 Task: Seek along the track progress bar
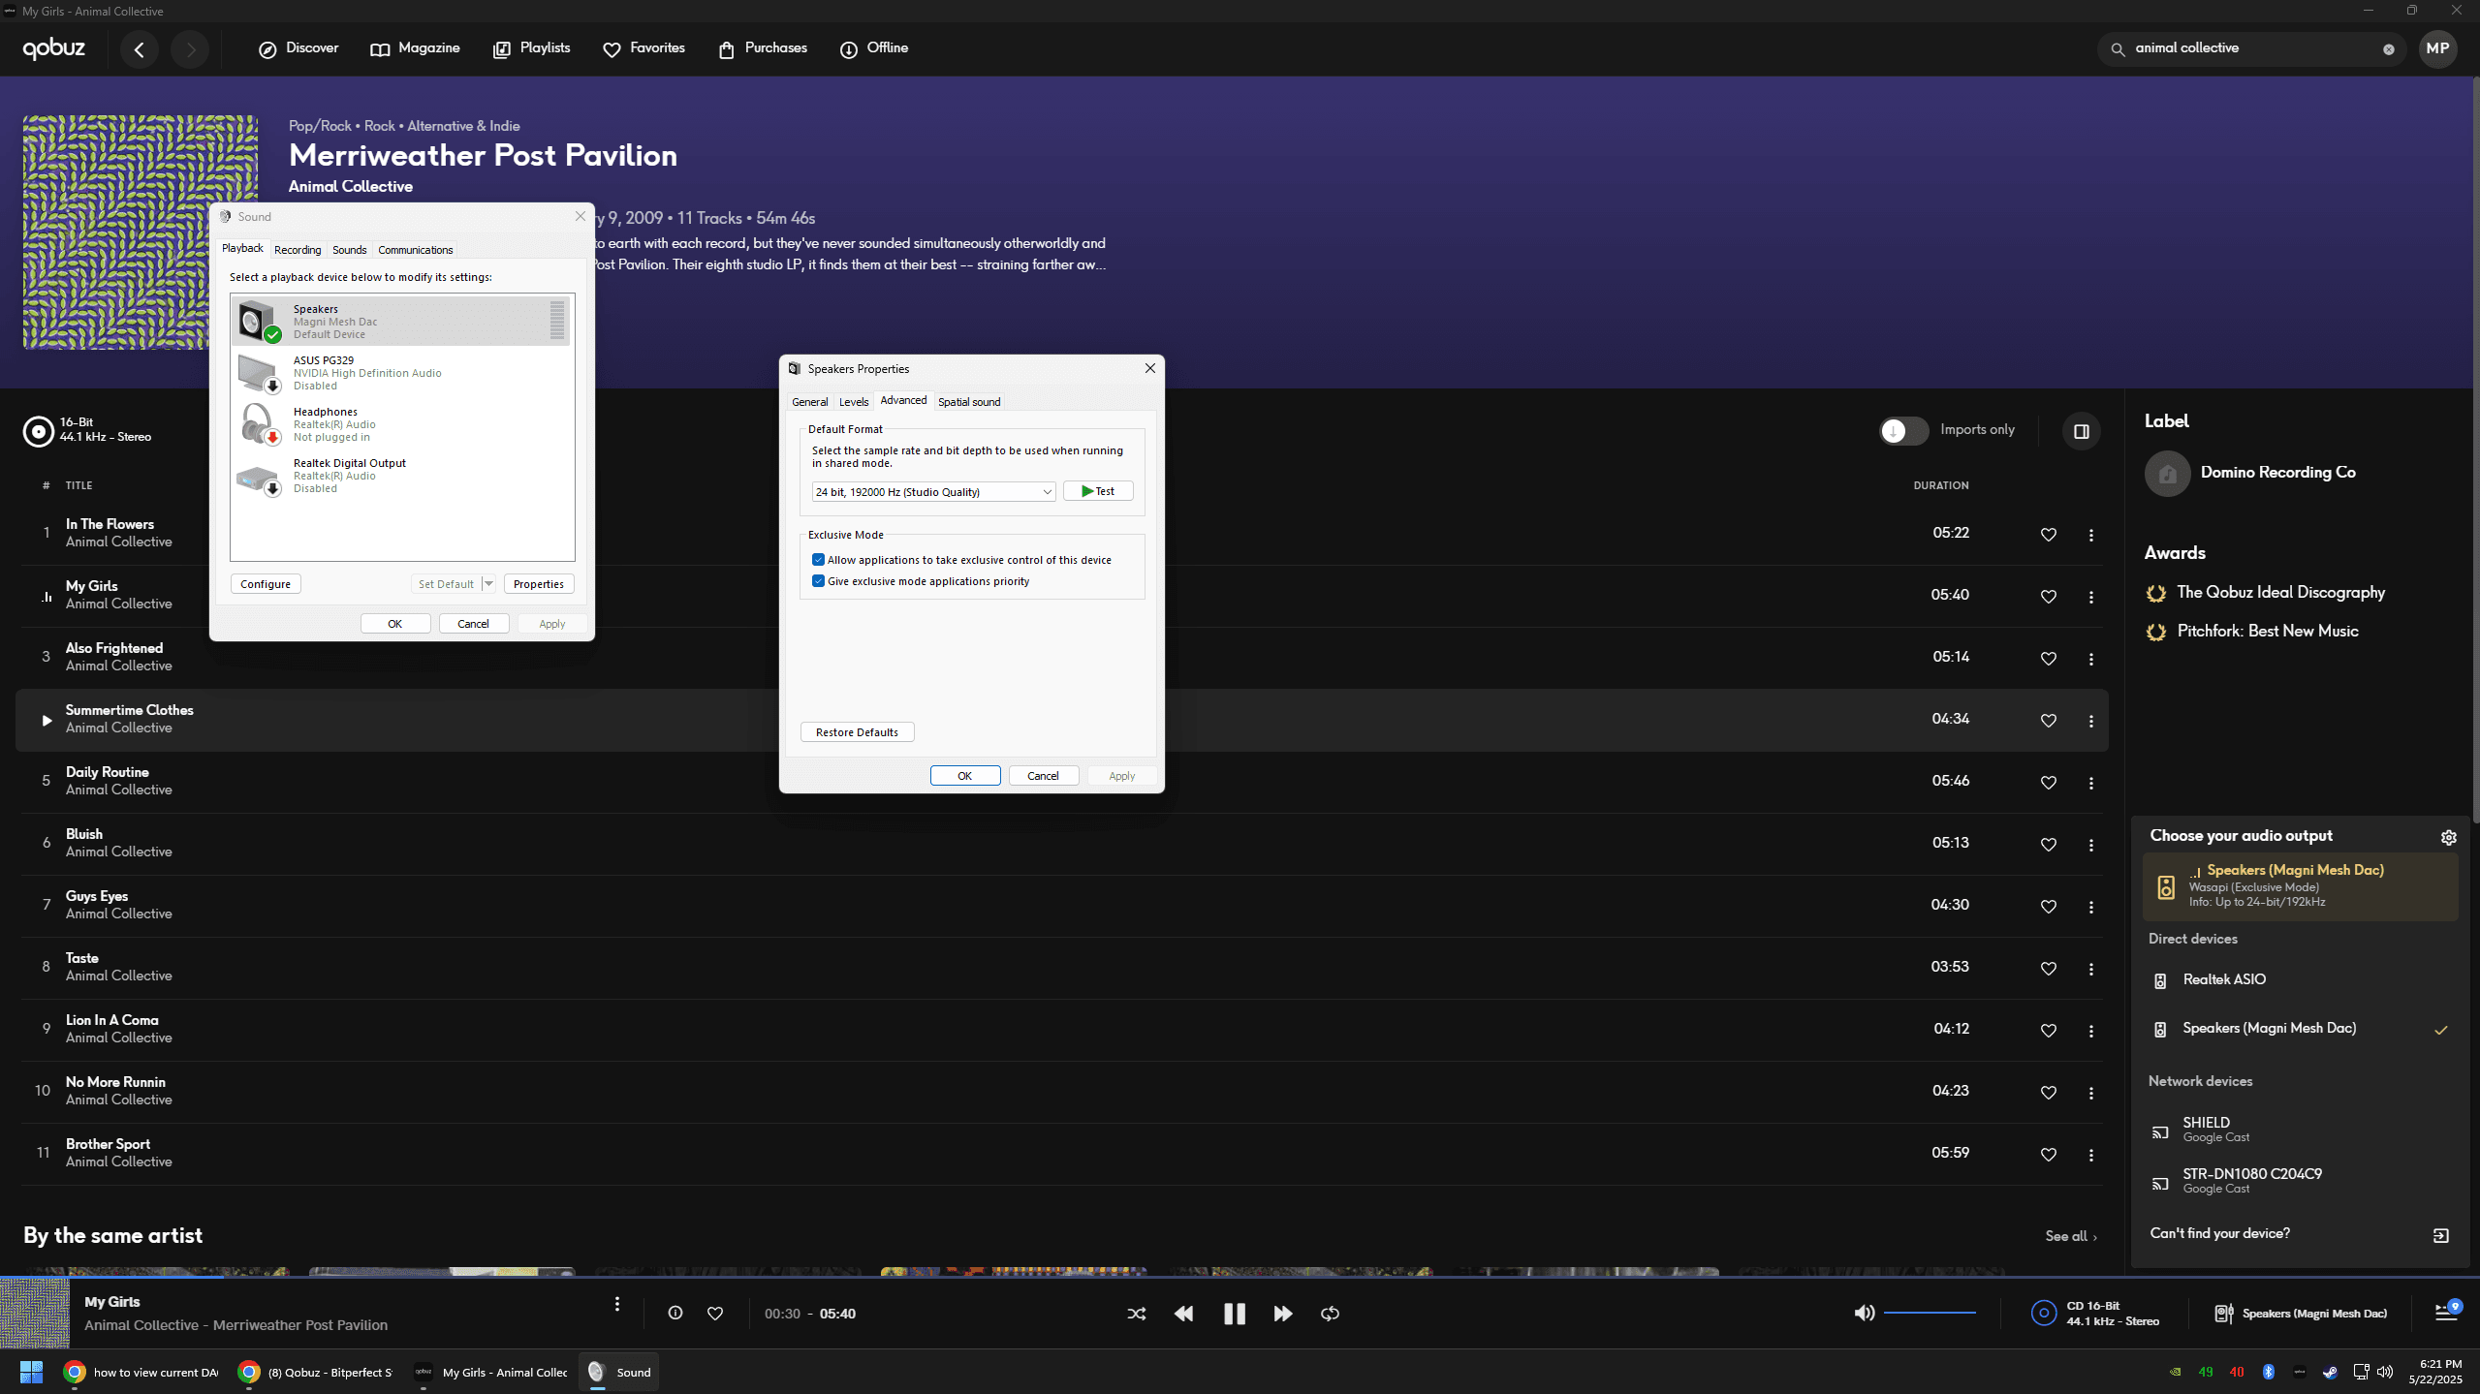coord(1240,1277)
